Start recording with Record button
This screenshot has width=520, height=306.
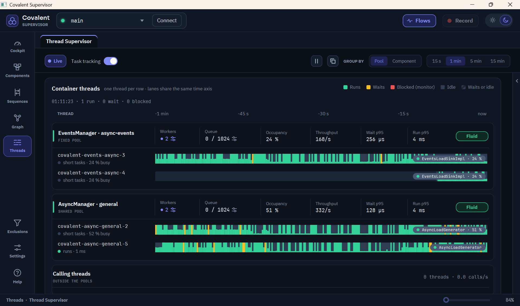coord(460,21)
